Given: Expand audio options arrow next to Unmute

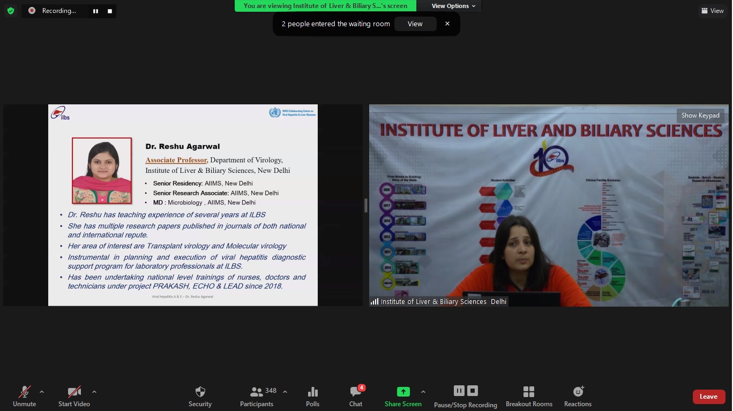Looking at the screenshot, I should pyautogui.click(x=42, y=392).
